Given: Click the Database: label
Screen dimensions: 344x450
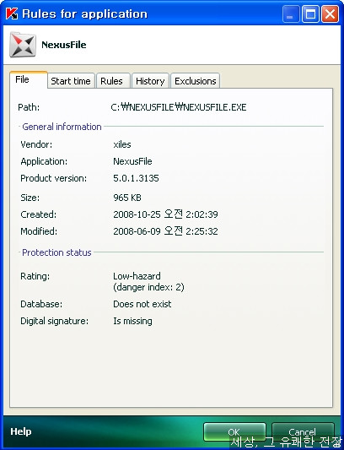Looking at the screenshot, I should click(x=41, y=304).
